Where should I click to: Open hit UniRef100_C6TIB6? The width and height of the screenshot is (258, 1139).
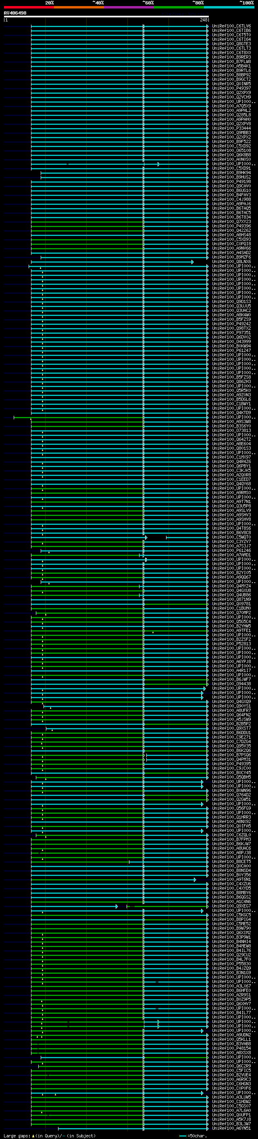[x=231, y=31]
